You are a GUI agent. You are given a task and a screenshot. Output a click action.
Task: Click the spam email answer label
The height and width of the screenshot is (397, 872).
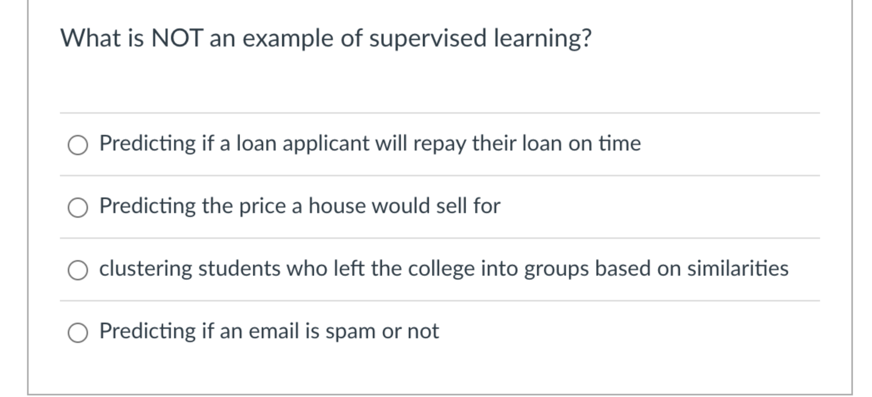point(269,331)
